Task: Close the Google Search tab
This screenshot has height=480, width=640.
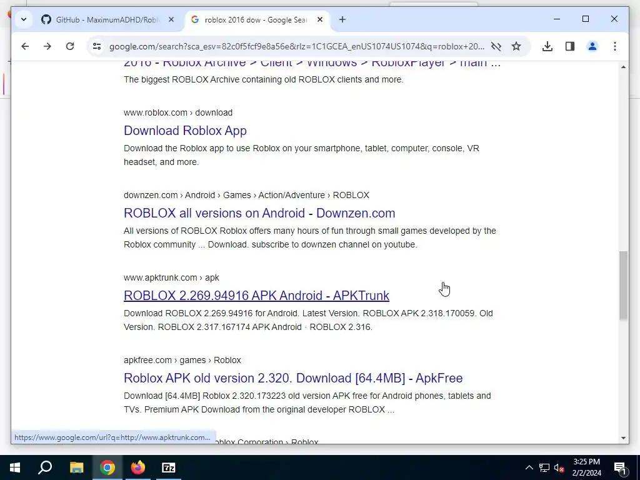Action: pyautogui.click(x=320, y=19)
